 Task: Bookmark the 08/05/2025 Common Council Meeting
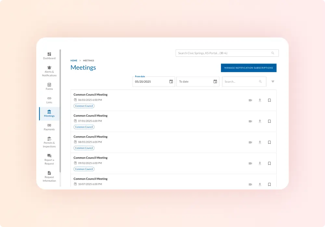point(269,142)
